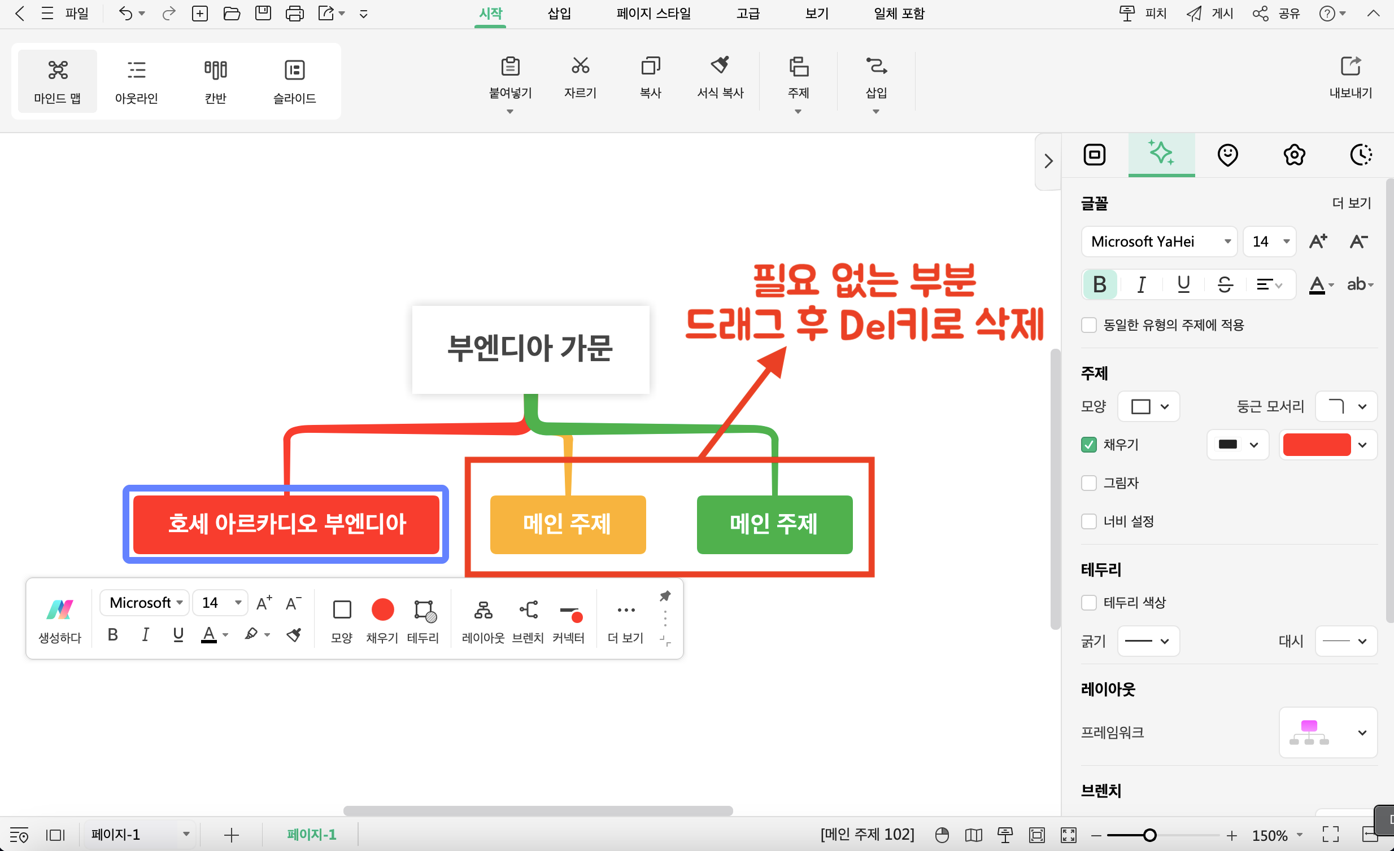The image size is (1394, 851).
Task: Enable the Shadow (그림자) checkbox
Action: [1088, 483]
